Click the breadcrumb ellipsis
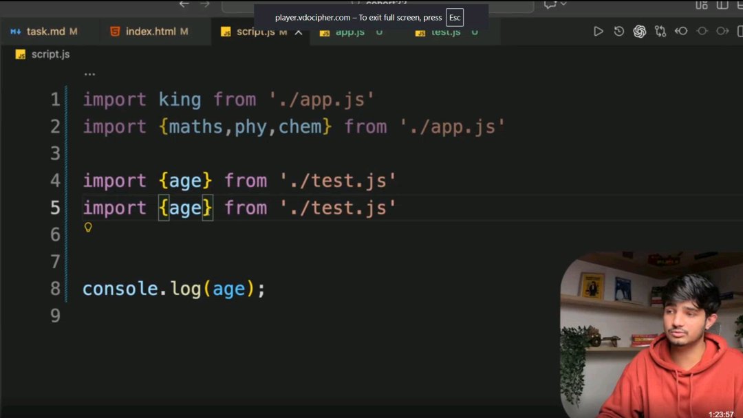The image size is (743, 418). [89, 74]
